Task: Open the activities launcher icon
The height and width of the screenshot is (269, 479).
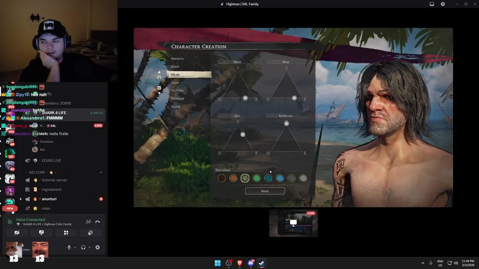Action: [x=66, y=232]
